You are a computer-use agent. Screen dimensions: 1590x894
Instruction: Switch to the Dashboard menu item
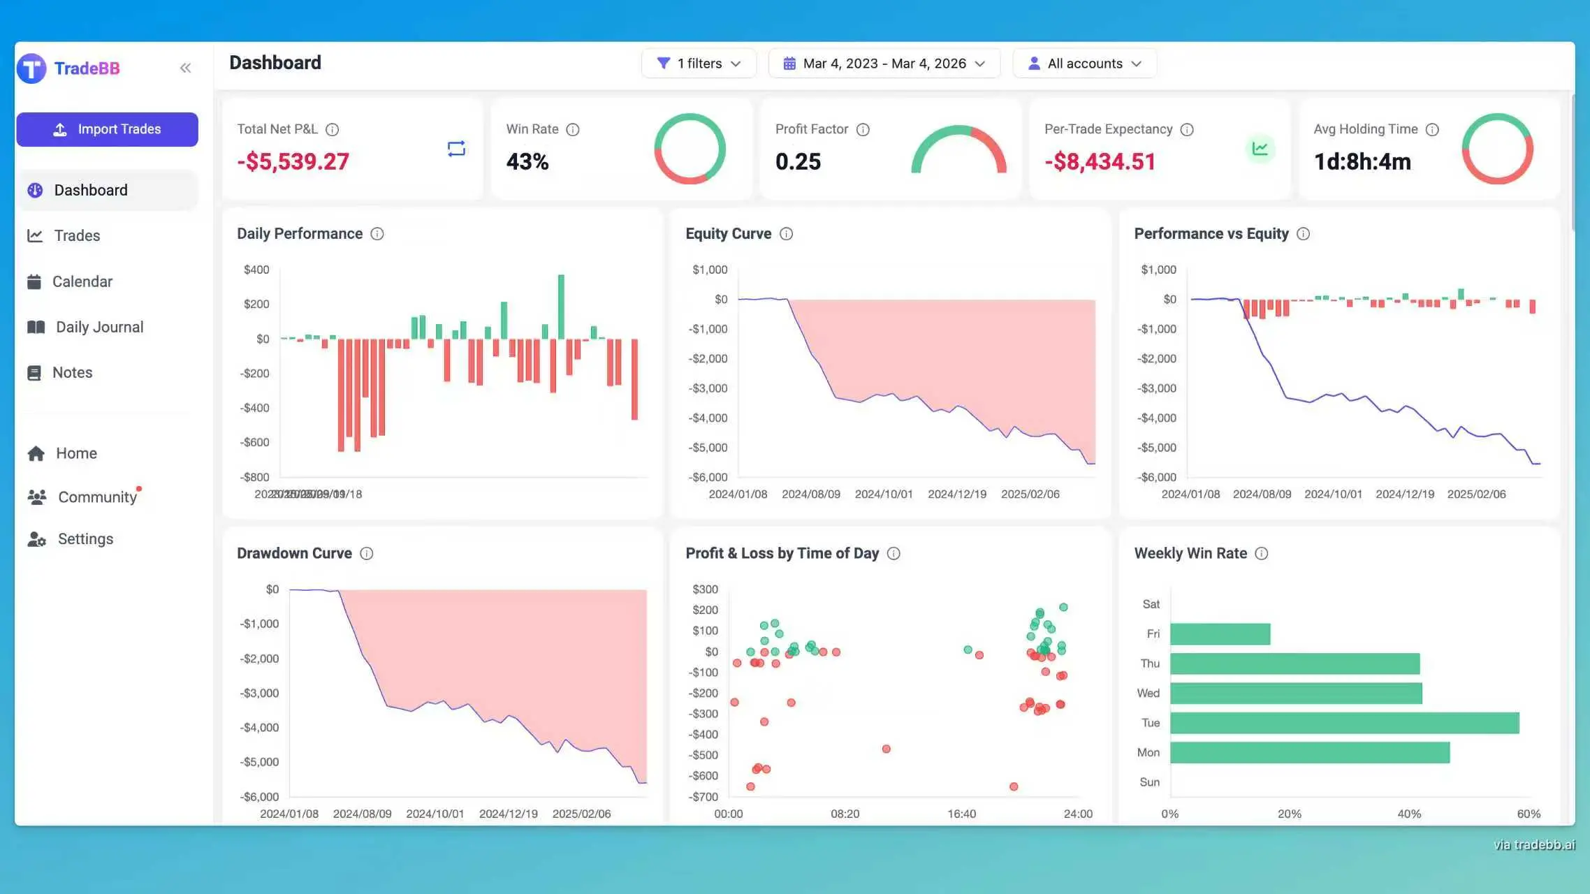click(x=91, y=189)
